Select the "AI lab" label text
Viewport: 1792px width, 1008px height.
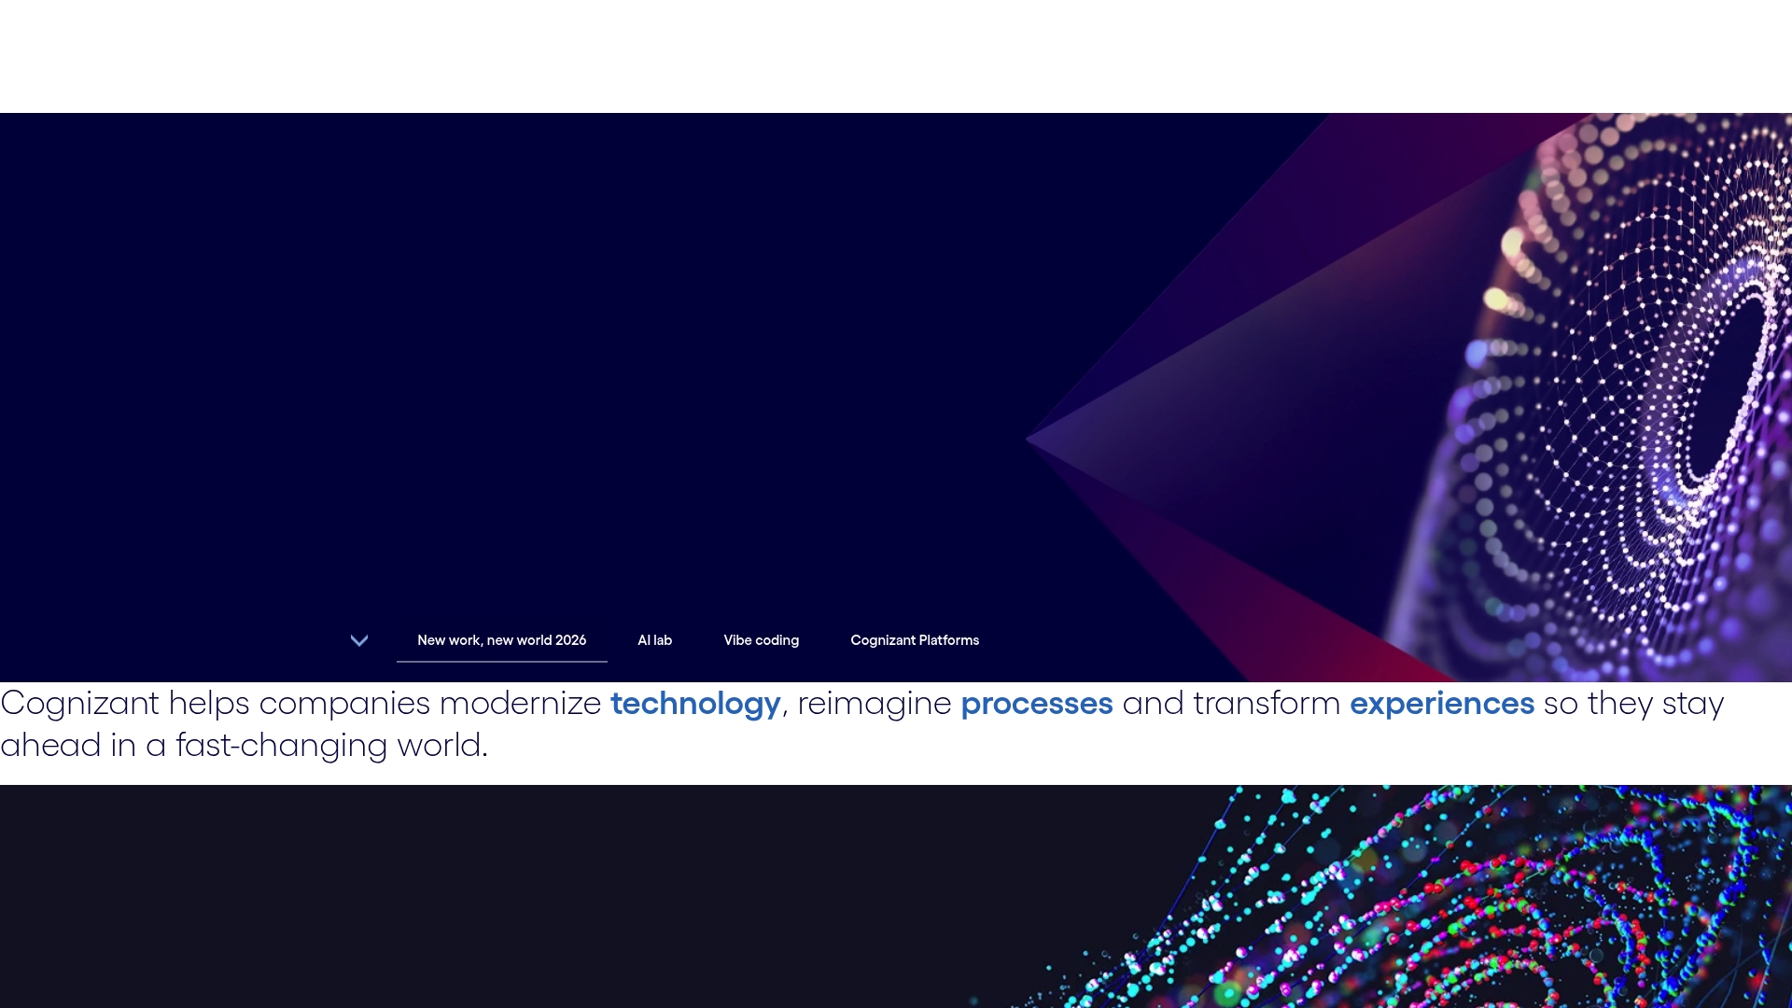click(x=655, y=640)
